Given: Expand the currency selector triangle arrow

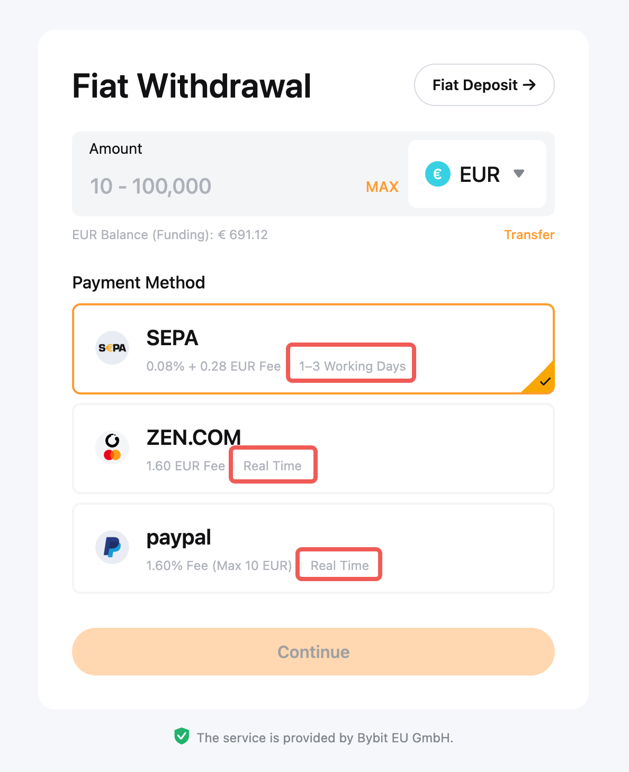Looking at the screenshot, I should click(519, 173).
